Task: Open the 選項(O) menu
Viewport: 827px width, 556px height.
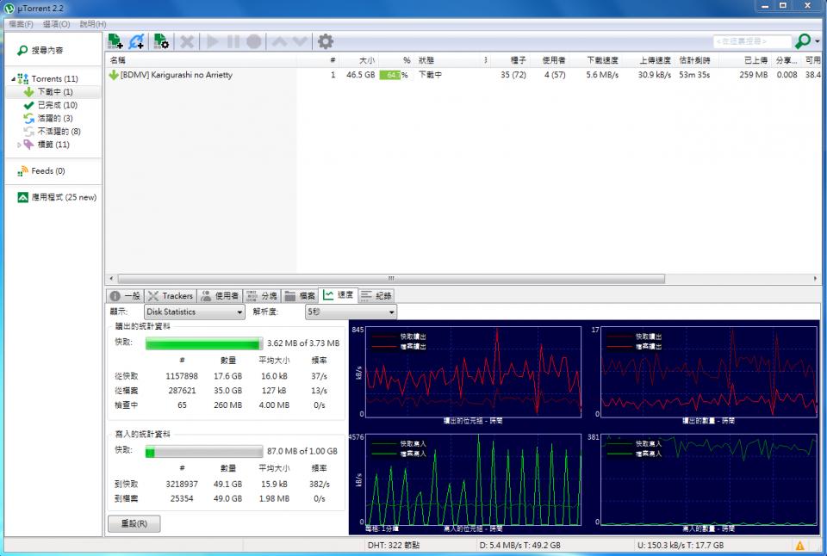Action: coord(56,24)
